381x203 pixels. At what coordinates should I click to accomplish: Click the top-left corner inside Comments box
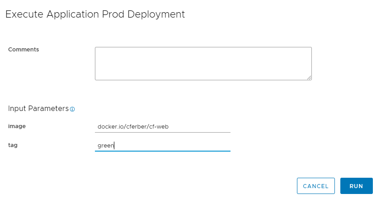[98, 50]
